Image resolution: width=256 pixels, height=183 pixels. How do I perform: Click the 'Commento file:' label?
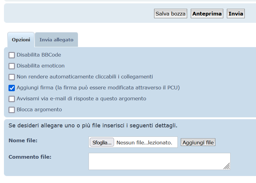pyautogui.click(x=30, y=157)
